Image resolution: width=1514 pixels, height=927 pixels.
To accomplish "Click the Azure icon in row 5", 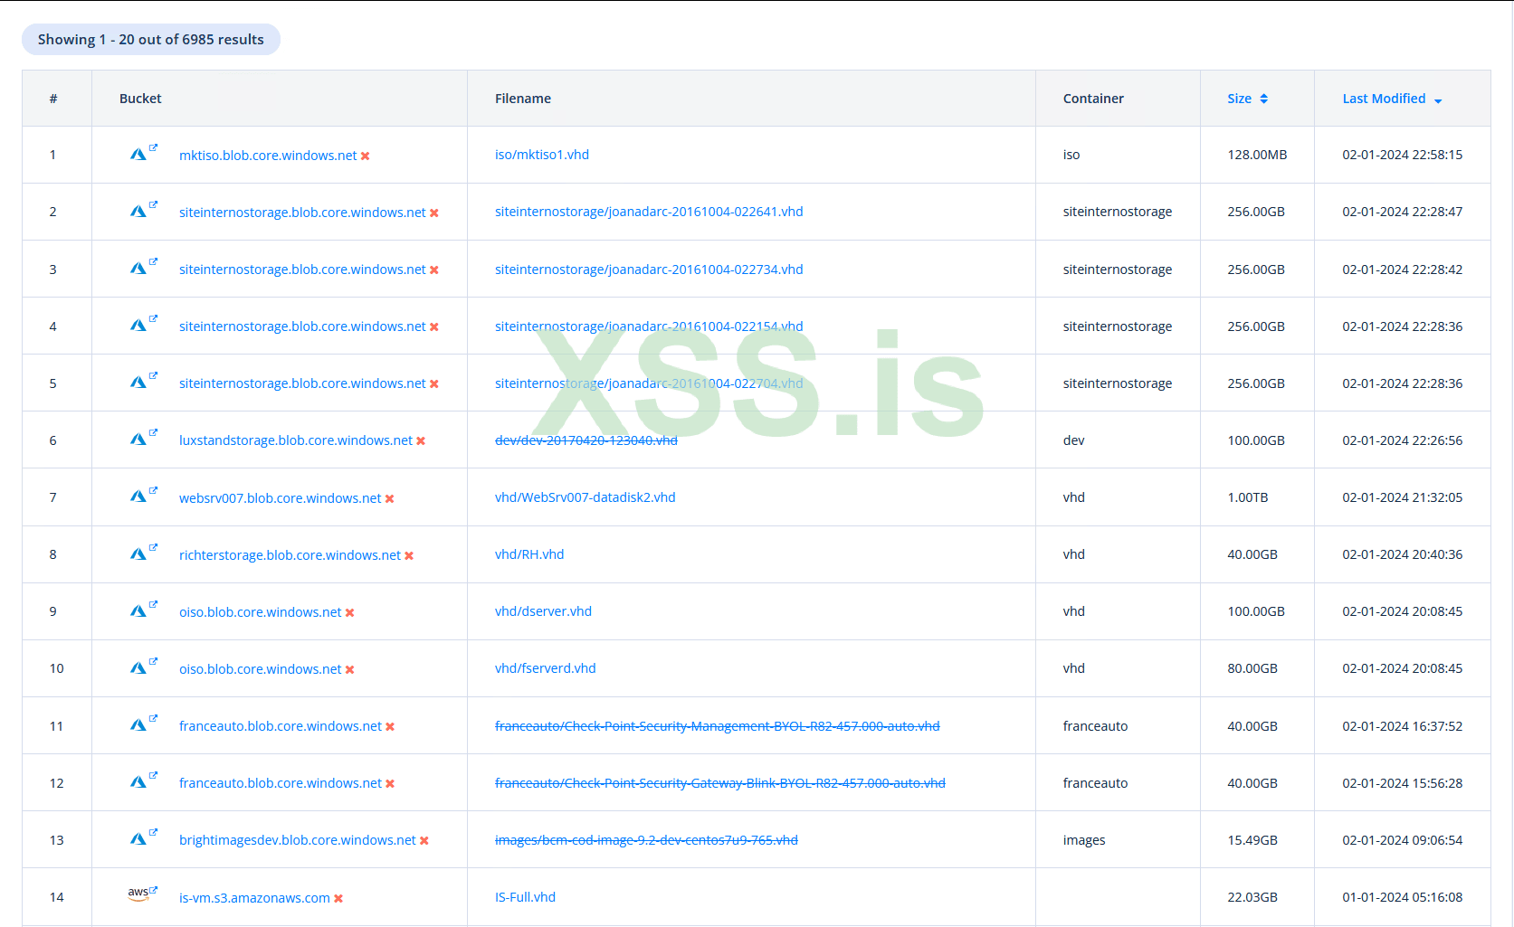I will point(138,383).
